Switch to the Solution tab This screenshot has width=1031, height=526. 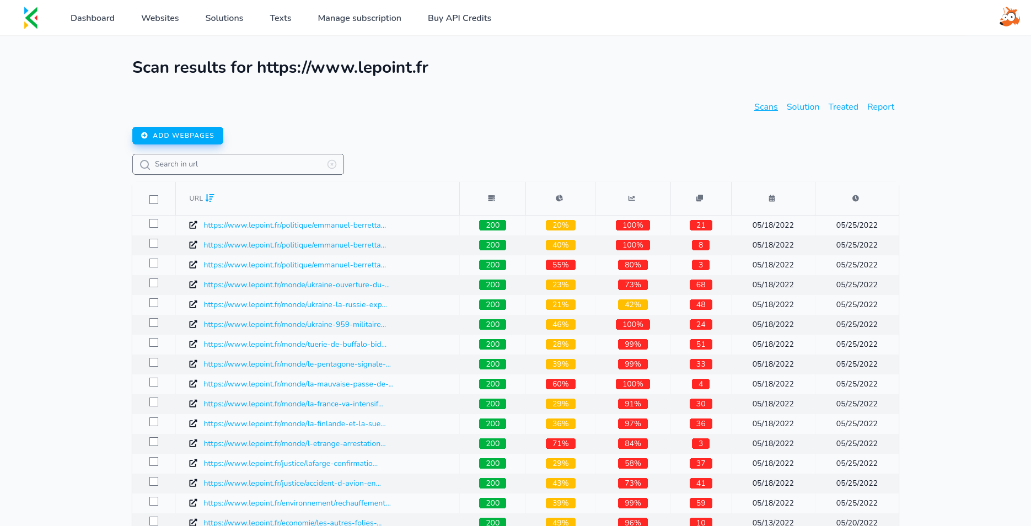[x=803, y=107]
